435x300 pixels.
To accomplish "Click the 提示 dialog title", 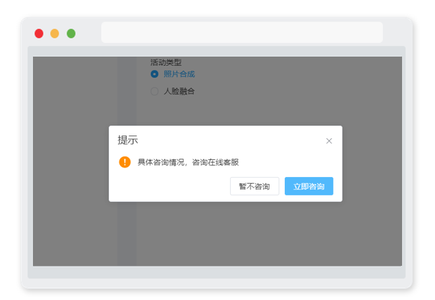I will [128, 140].
